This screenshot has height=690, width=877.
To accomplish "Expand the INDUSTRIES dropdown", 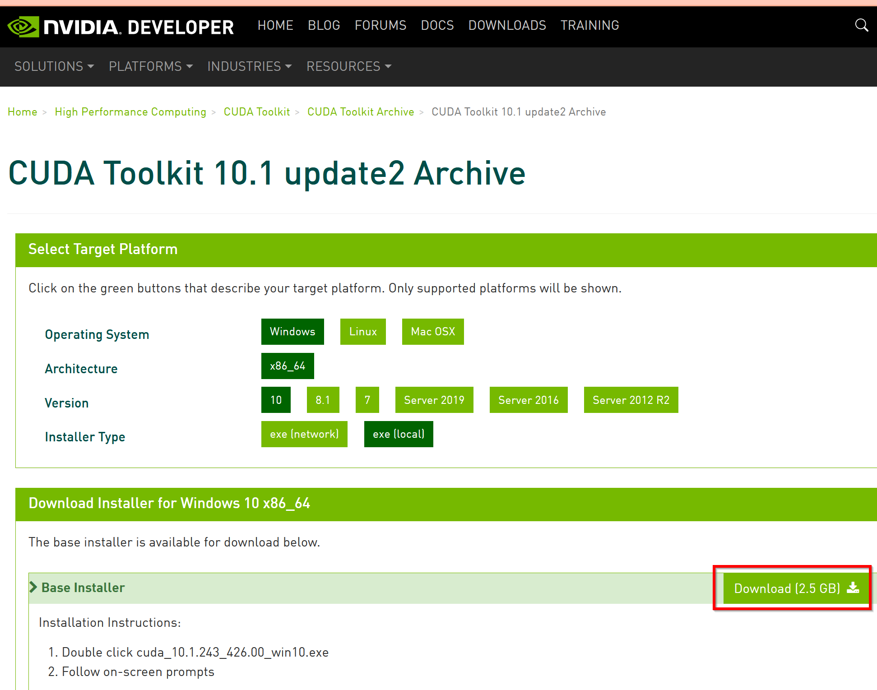I will 250,66.
